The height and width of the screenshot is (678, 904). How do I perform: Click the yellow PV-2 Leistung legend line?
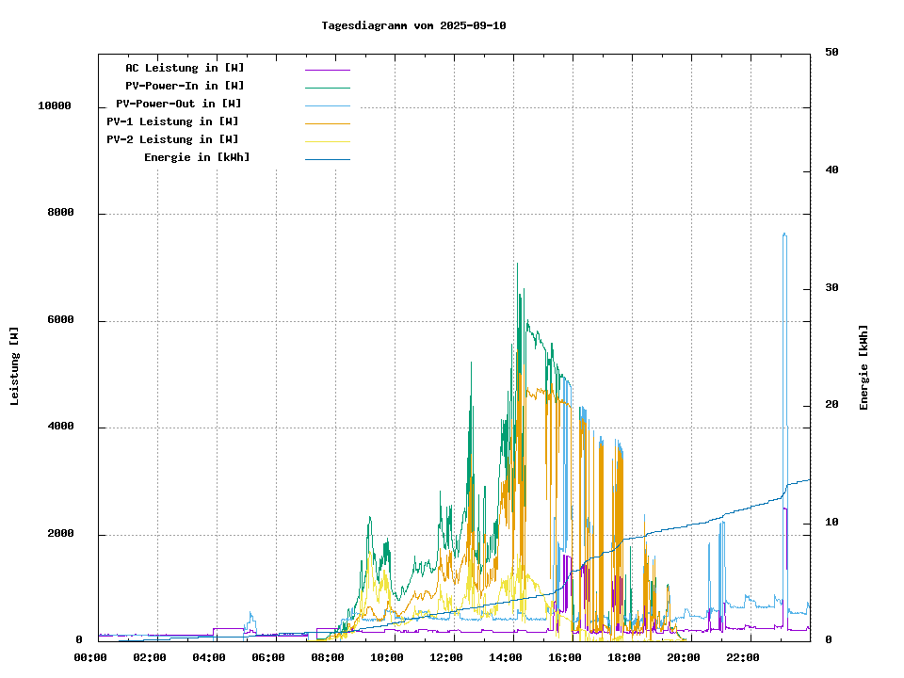coord(327,141)
